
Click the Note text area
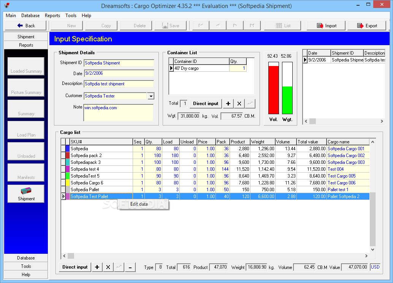click(x=119, y=113)
